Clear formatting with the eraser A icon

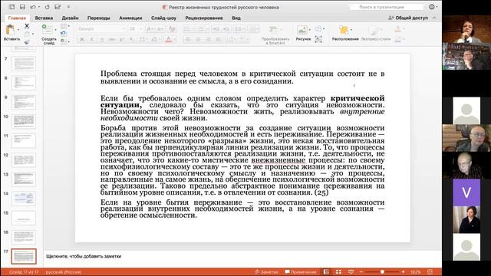172,29
